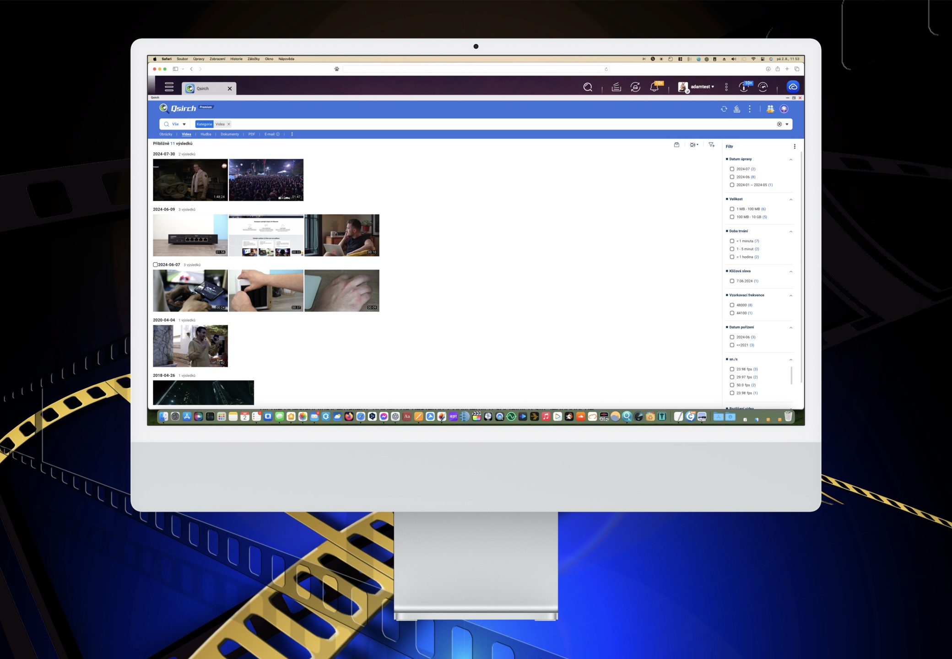
Task: Open the QTS main hamburger menu
Action: tap(169, 87)
